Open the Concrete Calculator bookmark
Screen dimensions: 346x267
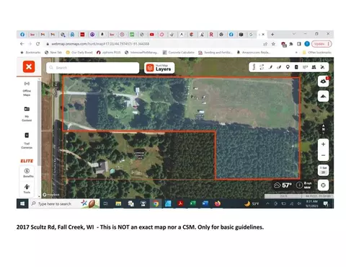click(179, 52)
